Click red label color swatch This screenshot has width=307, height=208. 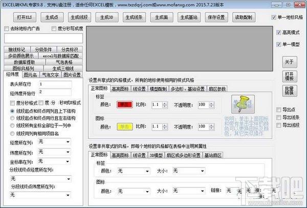pyautogui.click(x=125, y=105)
